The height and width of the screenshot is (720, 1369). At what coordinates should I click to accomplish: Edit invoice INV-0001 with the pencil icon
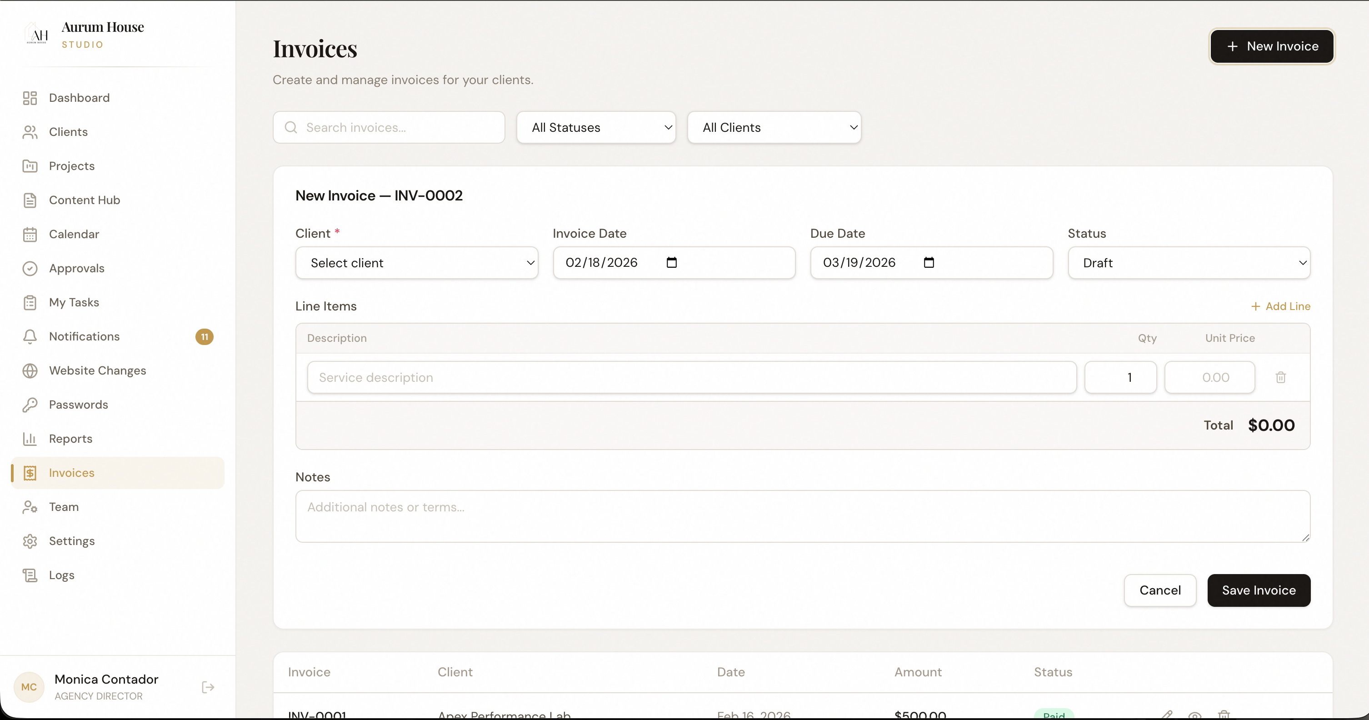(1168, 715)
